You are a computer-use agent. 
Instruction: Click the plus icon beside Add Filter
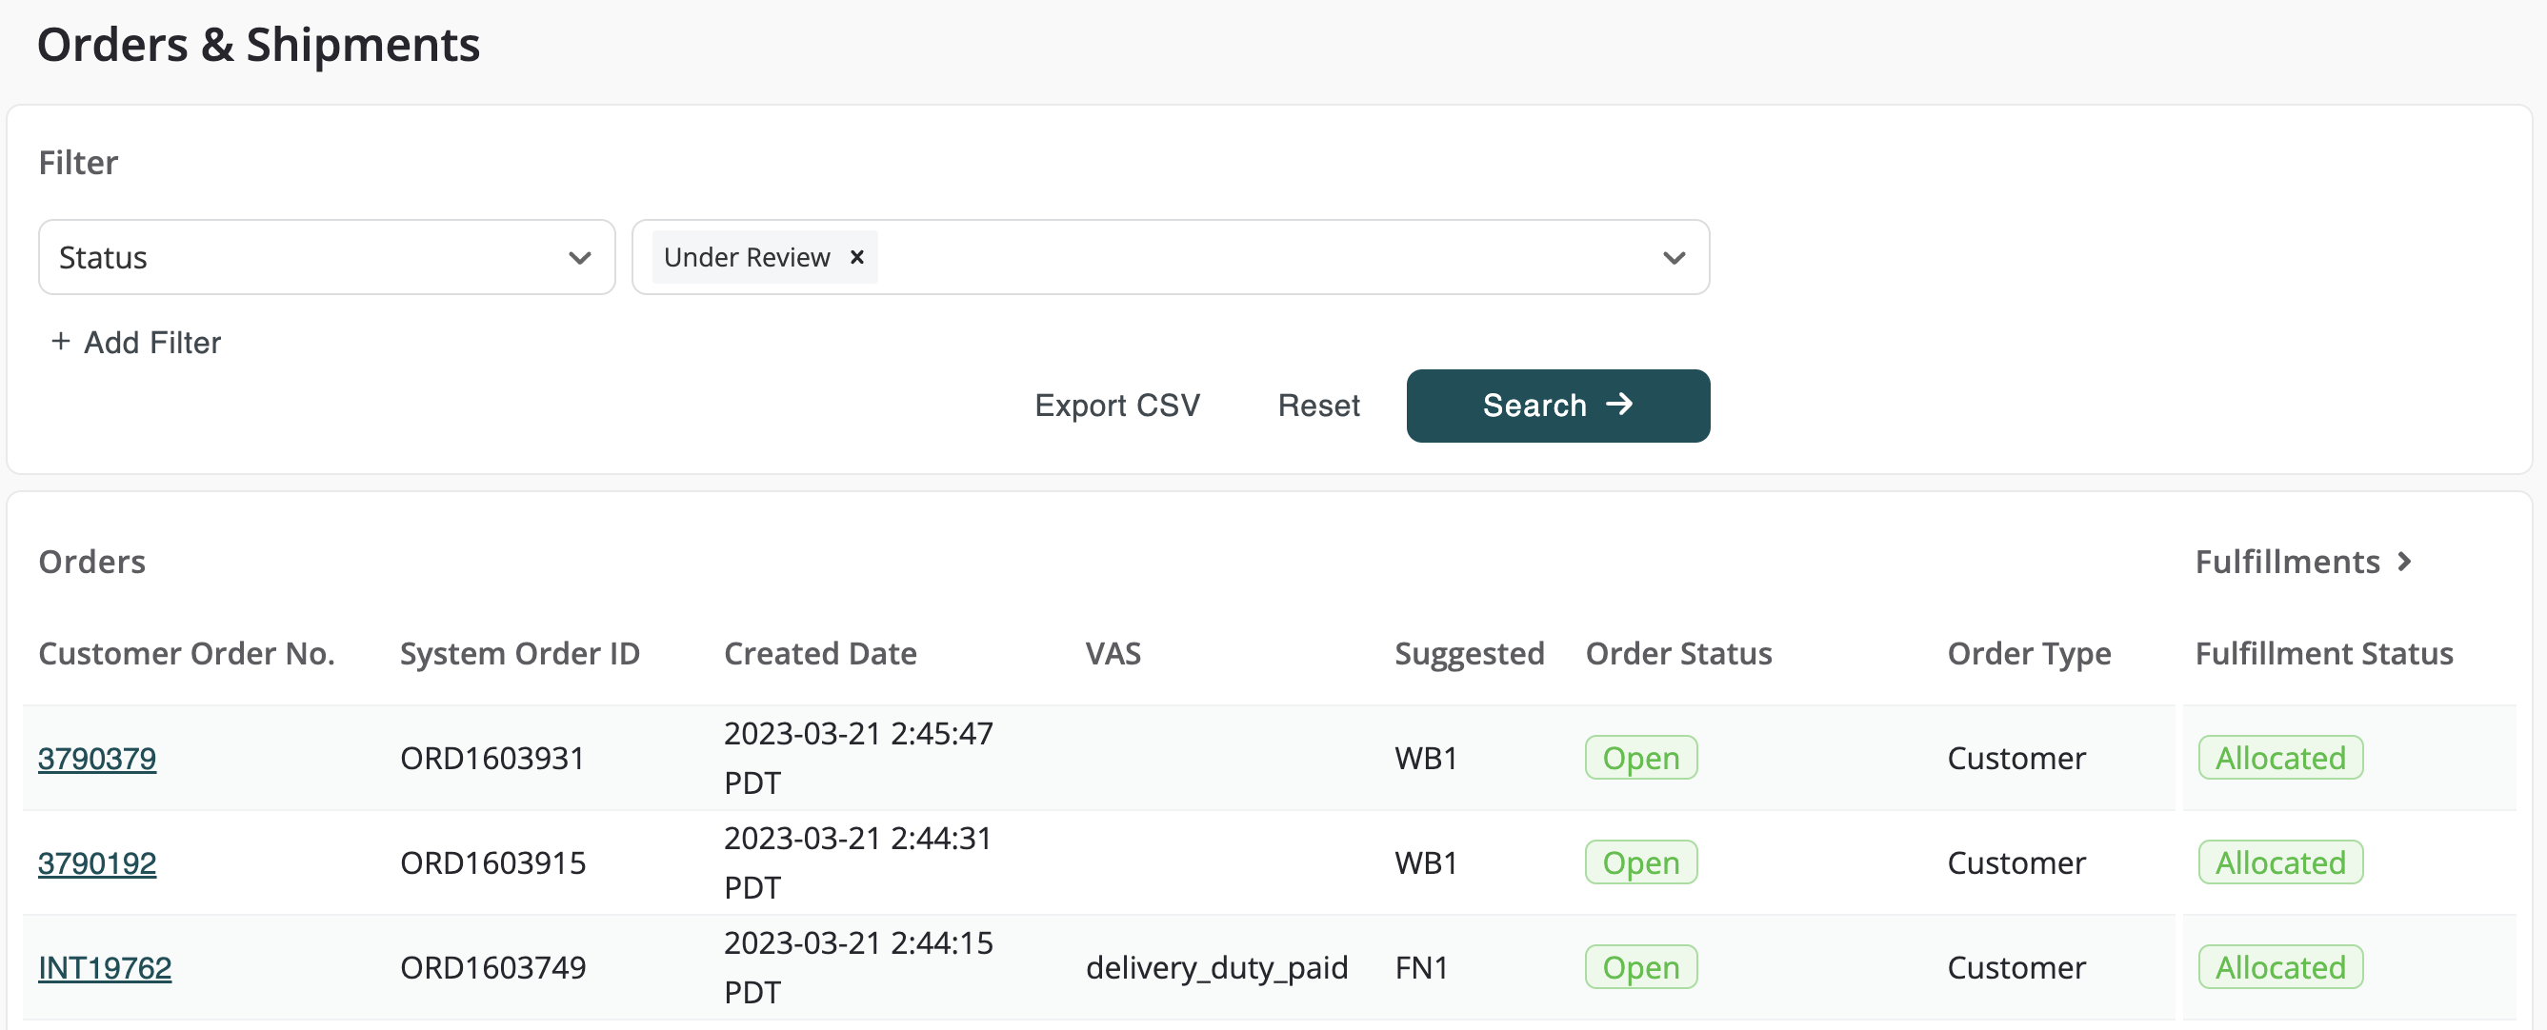(60, 341)
